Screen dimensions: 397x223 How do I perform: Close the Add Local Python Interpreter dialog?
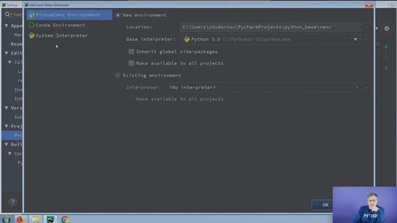click(x=369, y=5)
